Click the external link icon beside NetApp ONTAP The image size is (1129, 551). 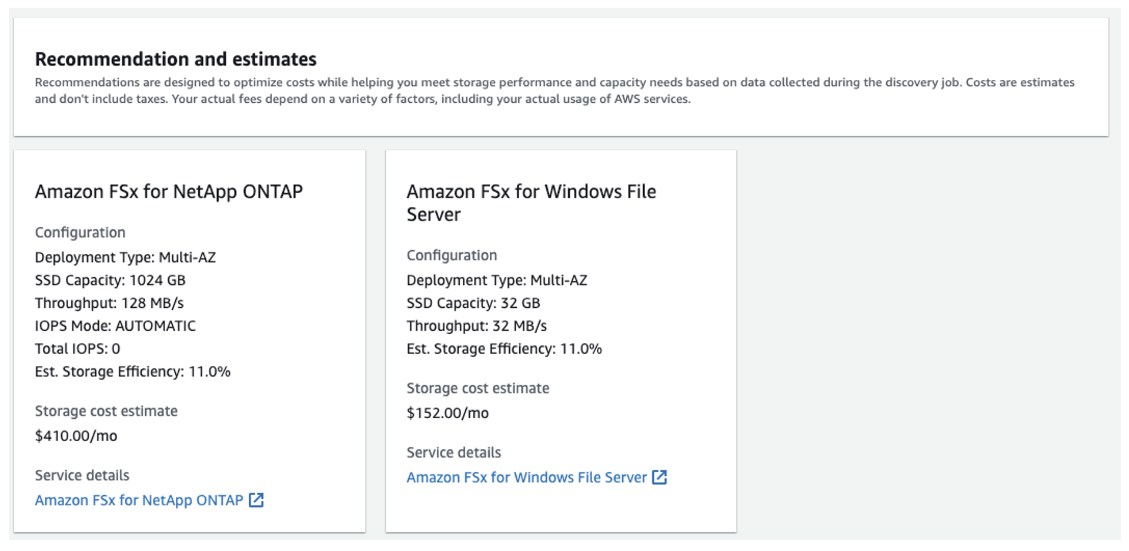257,500
